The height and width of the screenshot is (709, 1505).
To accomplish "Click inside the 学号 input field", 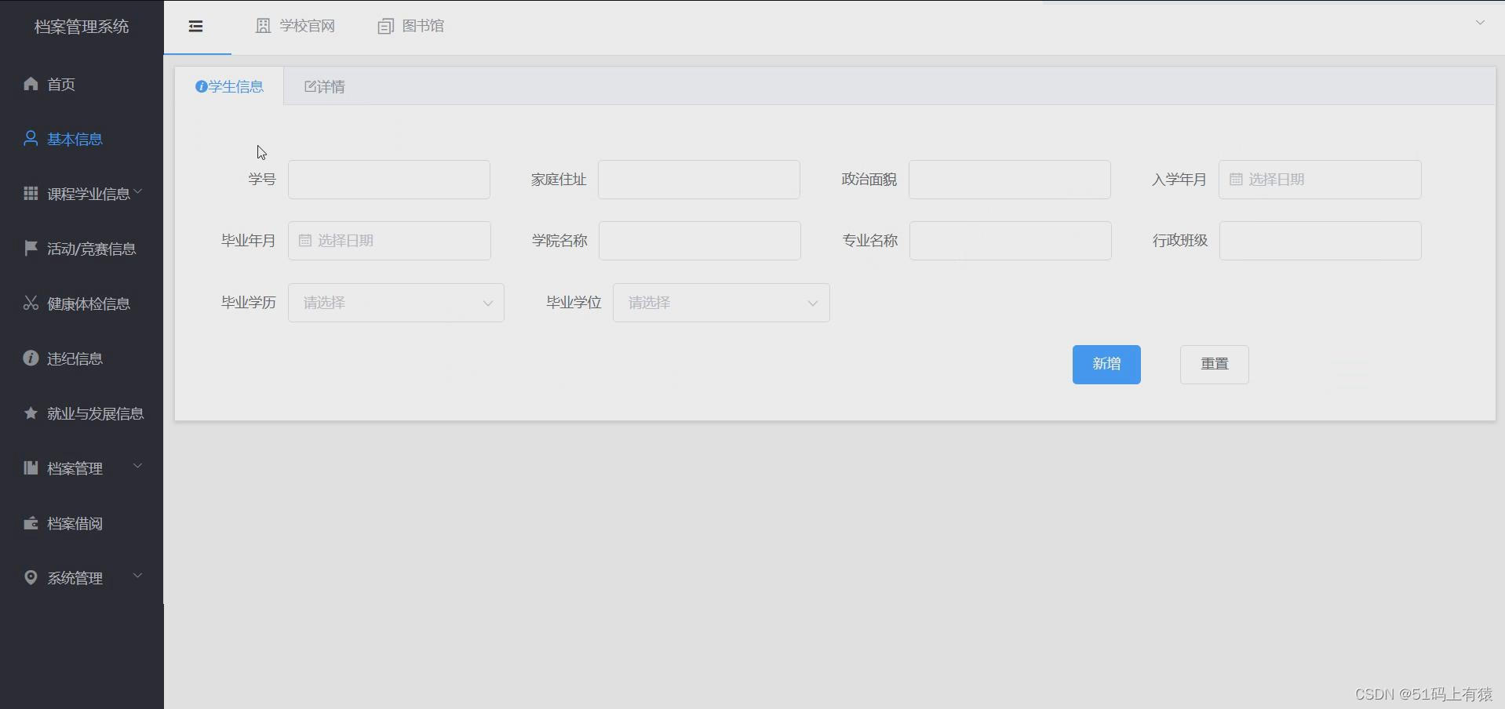I will pyautogui.click(x=388, y=179).
